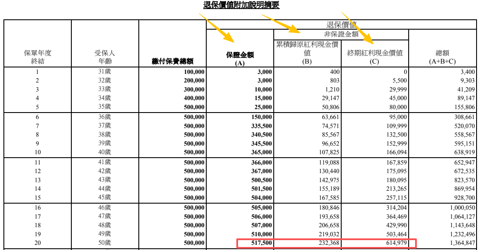Click the terminal bonus value 166,094
The width and height of the screenshot is (480, 250).
(x=397, y=152)
